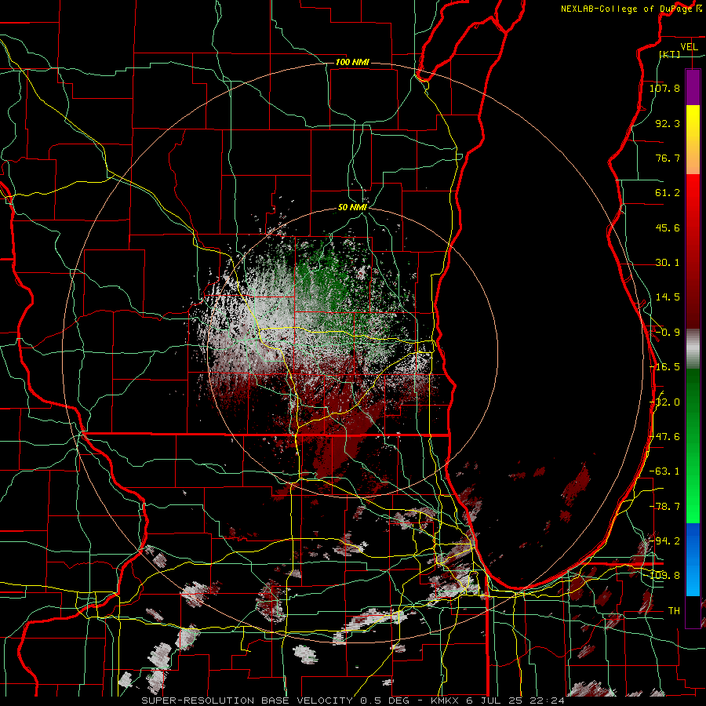Select the 61.2 velocity scale value

[668, 193]
